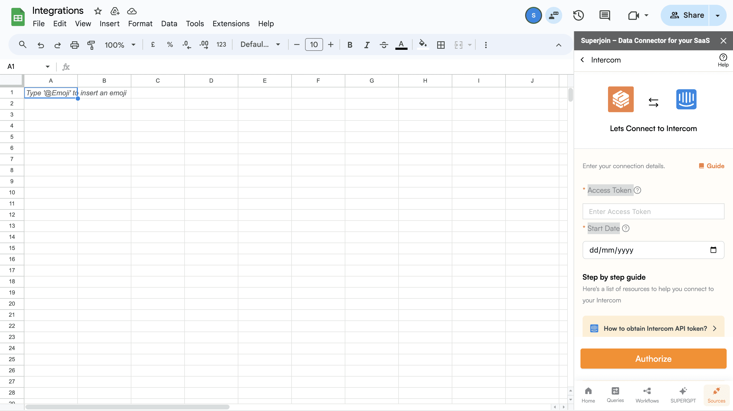Star the Integrations document
This screenshot has width=733, height=411.
[x=98, y=11]
